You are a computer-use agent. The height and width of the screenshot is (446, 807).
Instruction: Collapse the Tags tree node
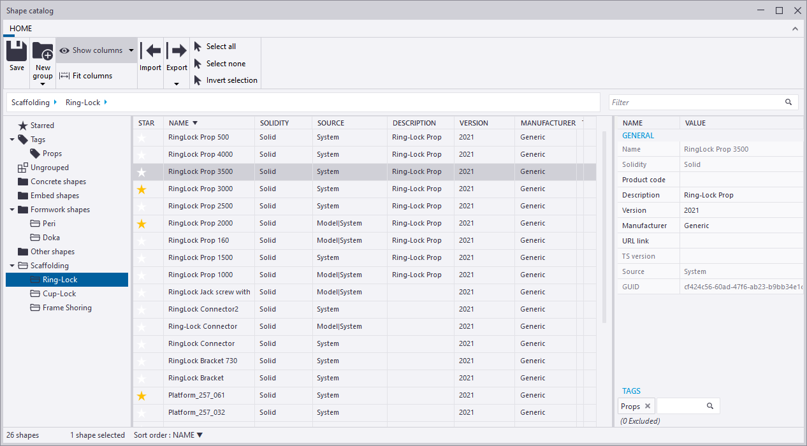click(12, 140)
